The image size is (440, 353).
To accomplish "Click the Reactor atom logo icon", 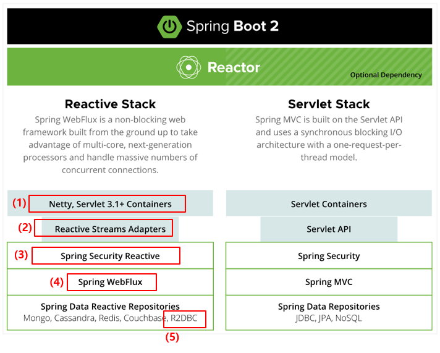I will click(x=188, y=67).
